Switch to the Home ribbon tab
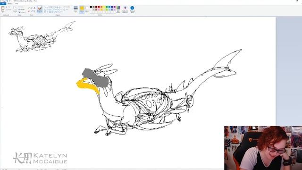This screenshot has height=170, width=302. [9, 4]
